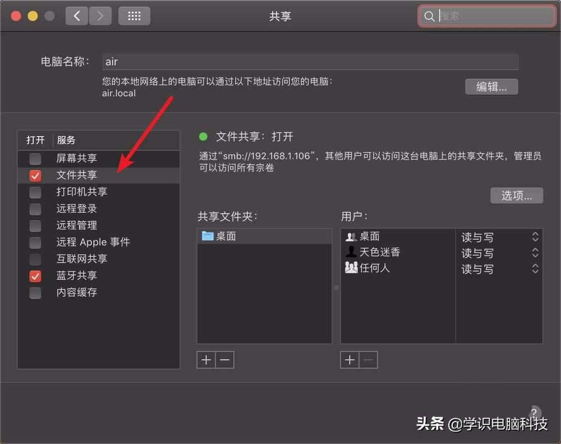
Task: Remove shared folder with minus button
Action: (x=225, y=359)
